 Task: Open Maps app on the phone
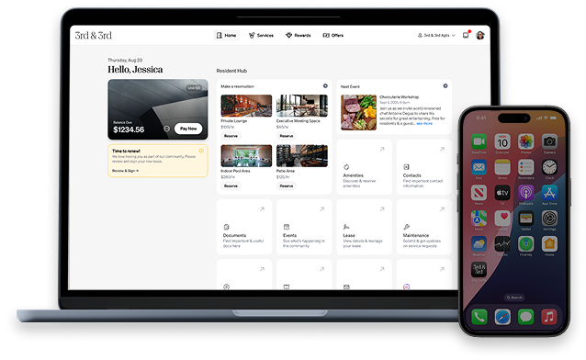tap(479, 219)
